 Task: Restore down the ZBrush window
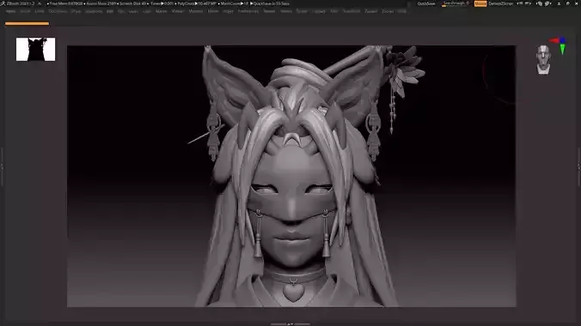tap(567, 3)
